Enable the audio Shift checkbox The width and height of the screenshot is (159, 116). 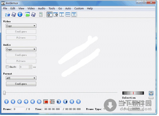[7, 67]
